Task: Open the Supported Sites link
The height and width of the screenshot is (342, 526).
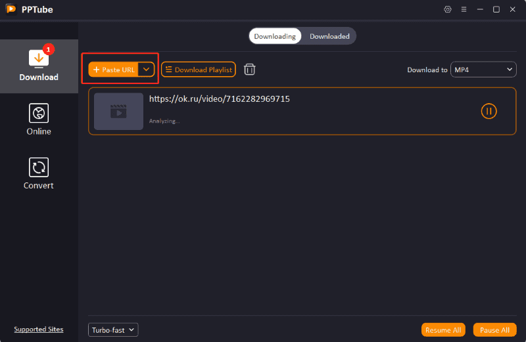Action: tap(39, 330)
